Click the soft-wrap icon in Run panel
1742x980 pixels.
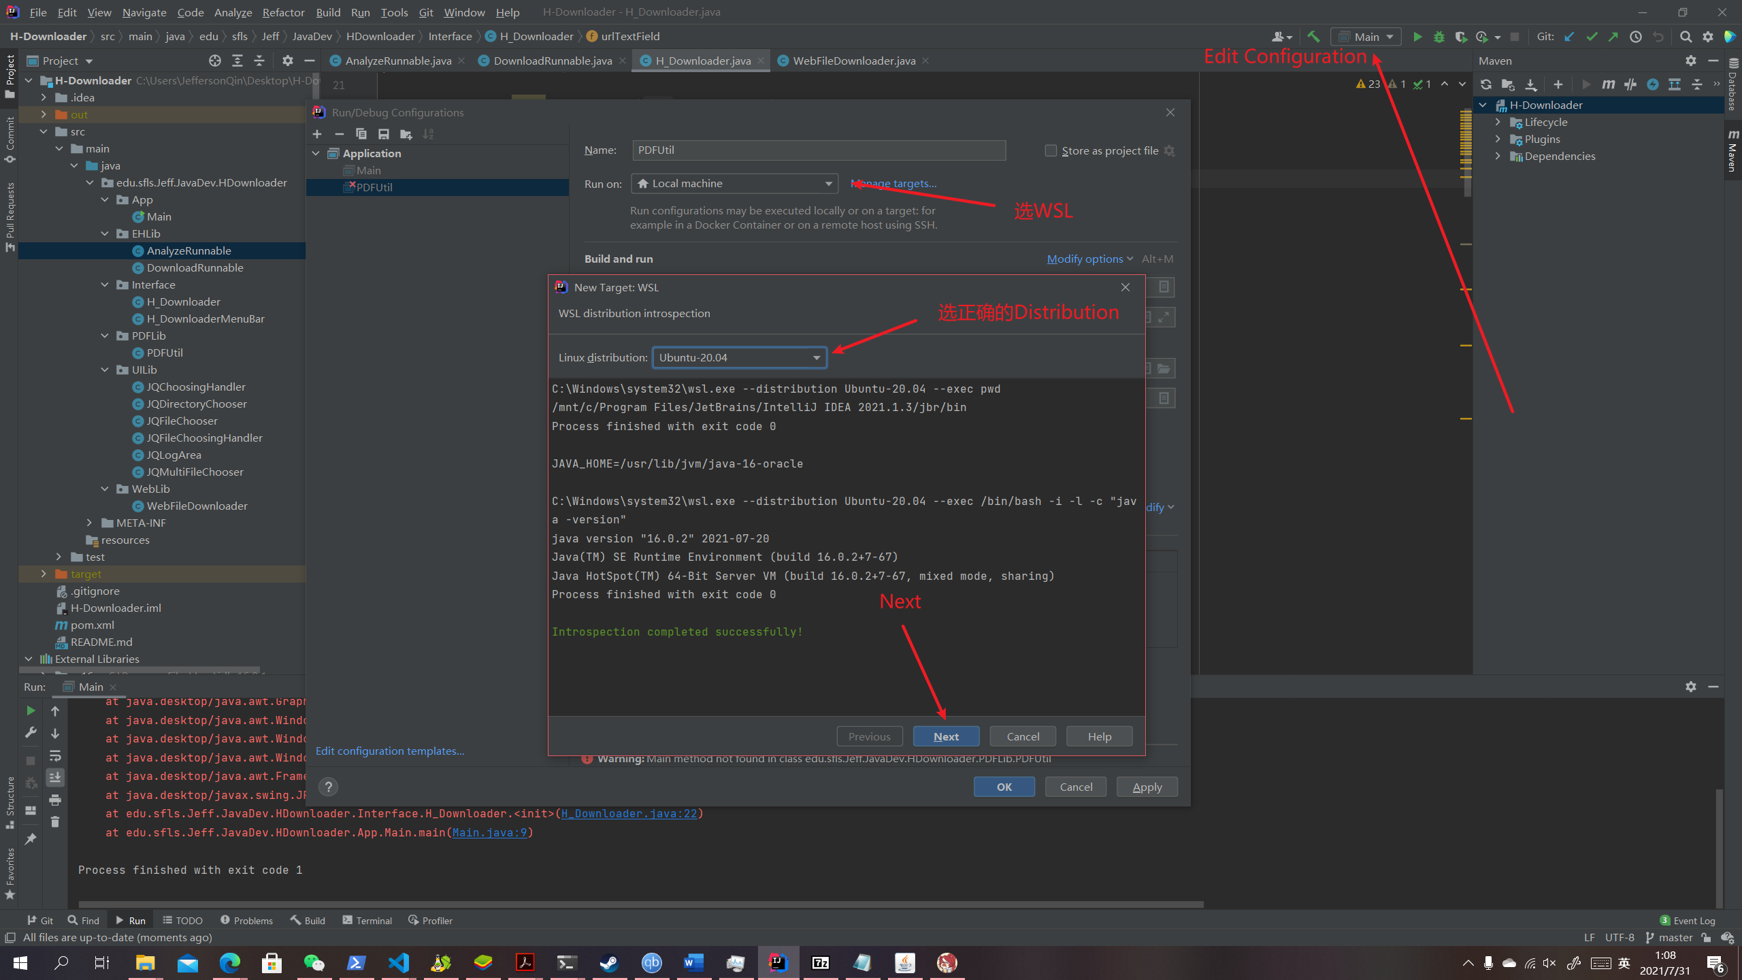(x=55, y=755)
